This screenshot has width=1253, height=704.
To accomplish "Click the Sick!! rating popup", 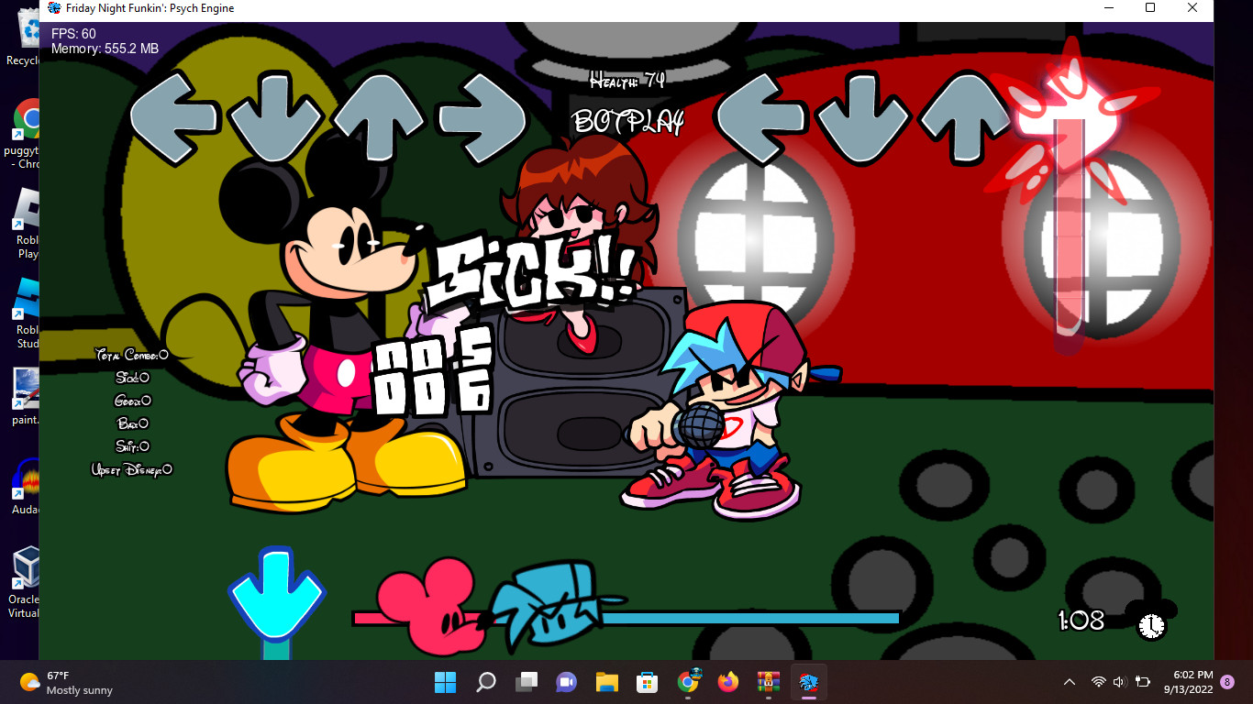I will pyautogui.click(x=532, y=270).
